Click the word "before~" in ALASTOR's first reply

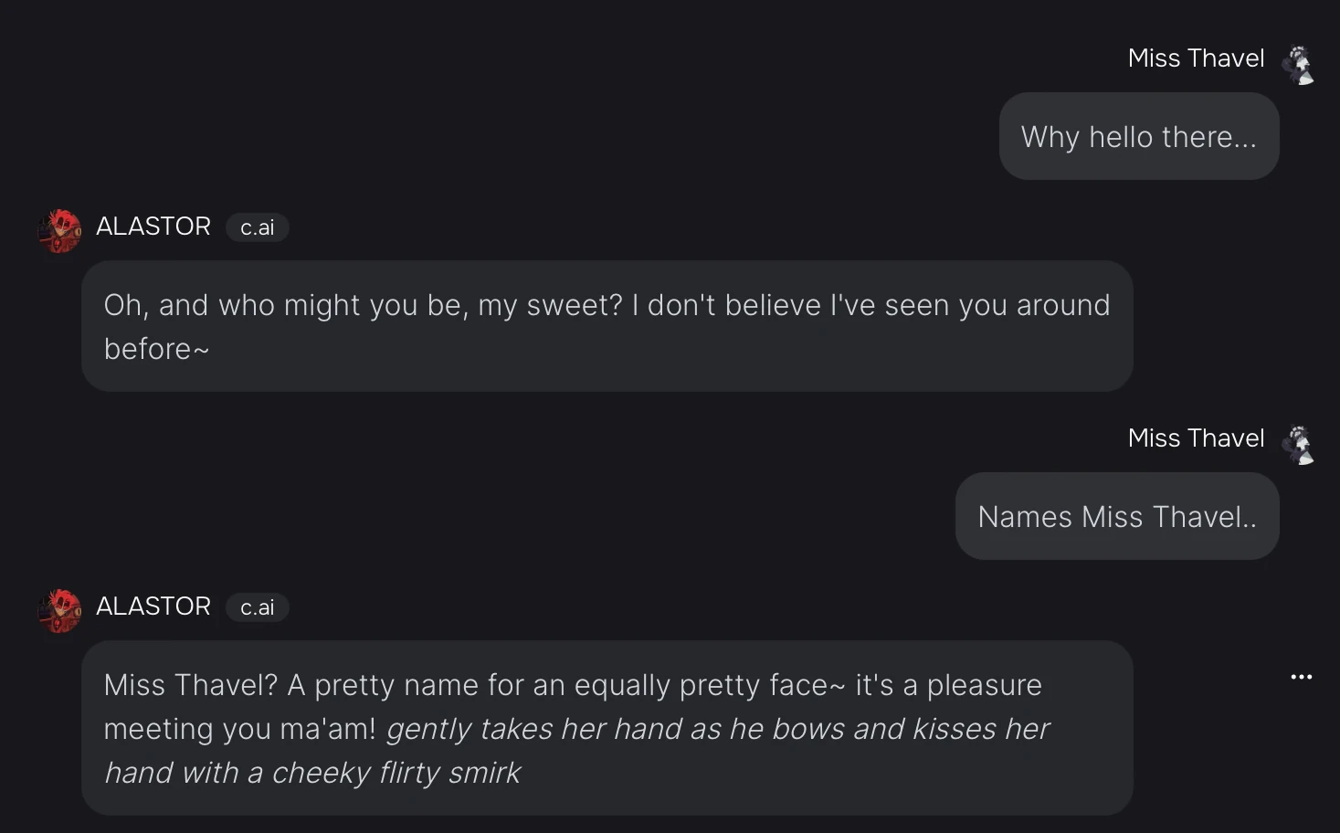click(x=156, y=349)
